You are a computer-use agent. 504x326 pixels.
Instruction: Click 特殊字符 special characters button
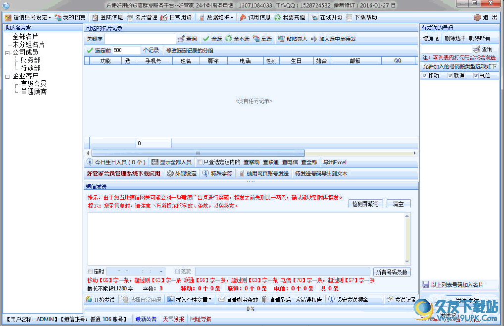click(x=217, y=173)
